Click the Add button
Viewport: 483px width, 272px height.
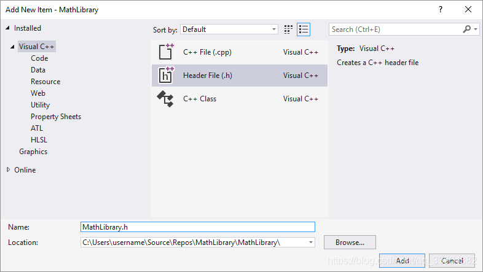pyautogui.click(x=402, y=261)
